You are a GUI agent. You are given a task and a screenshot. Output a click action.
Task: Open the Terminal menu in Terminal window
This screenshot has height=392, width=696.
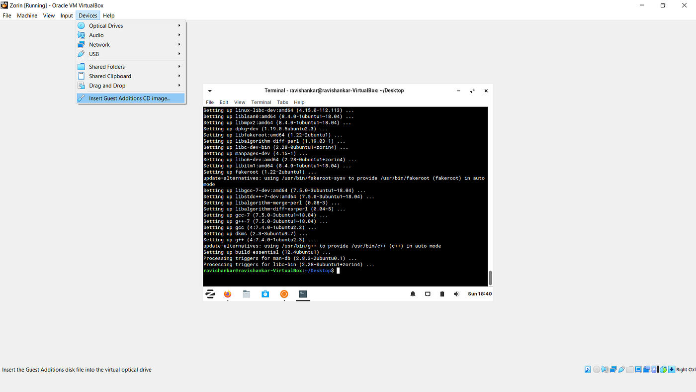[261, 102]
